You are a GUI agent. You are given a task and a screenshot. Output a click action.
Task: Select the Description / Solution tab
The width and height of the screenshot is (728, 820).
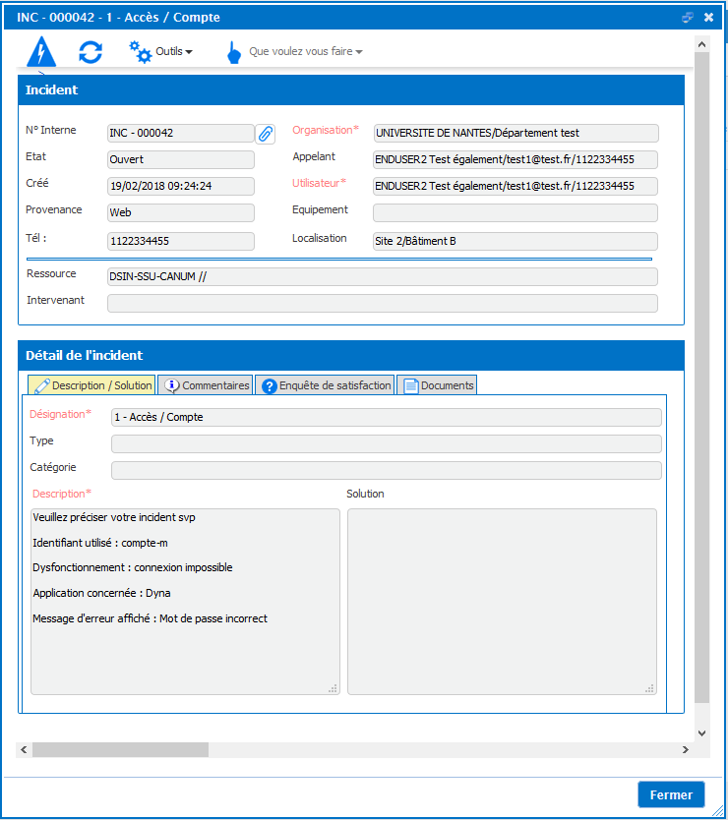[92, 385]
